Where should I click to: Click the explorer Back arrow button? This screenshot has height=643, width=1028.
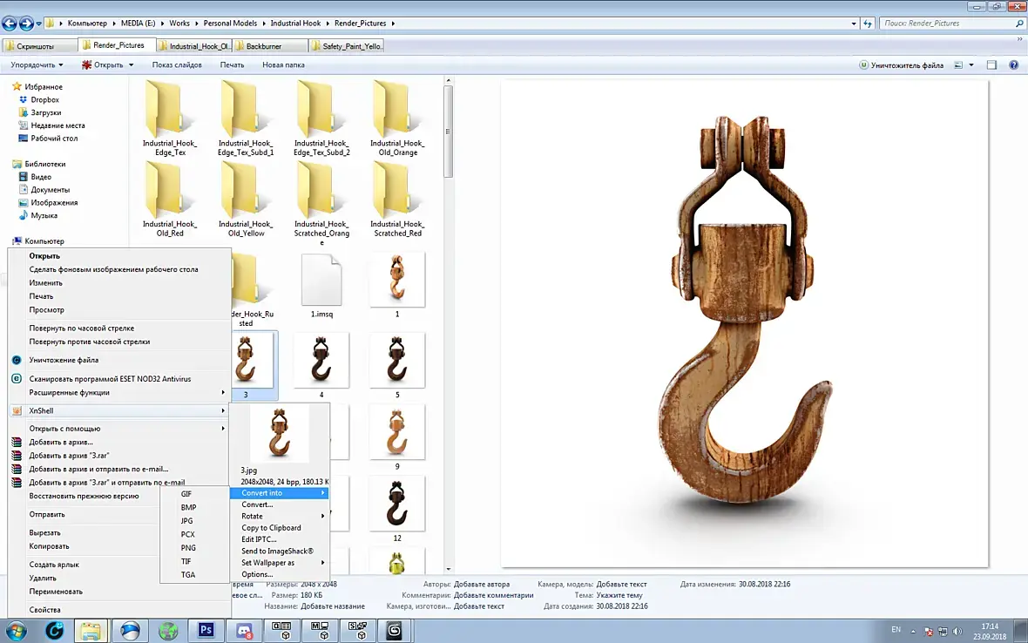[10, 24]
